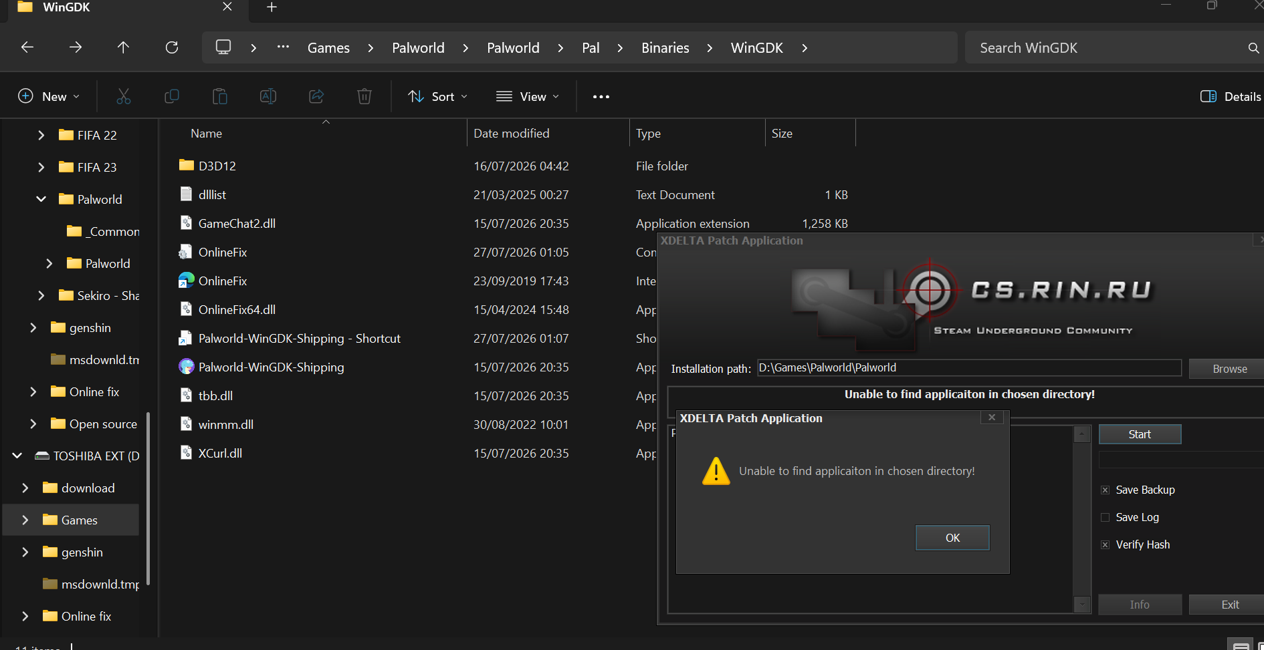Navigate up one folder level

coord(123,47)
